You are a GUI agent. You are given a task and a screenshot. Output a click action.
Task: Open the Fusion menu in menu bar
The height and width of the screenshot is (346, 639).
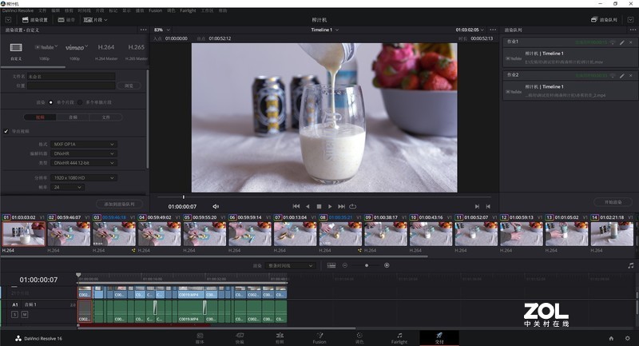pos(155,10)
